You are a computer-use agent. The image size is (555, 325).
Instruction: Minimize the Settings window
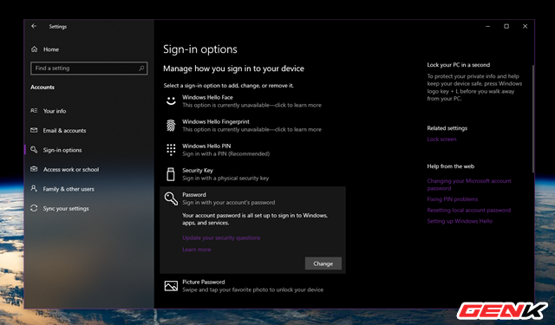(x=487, y=27)
